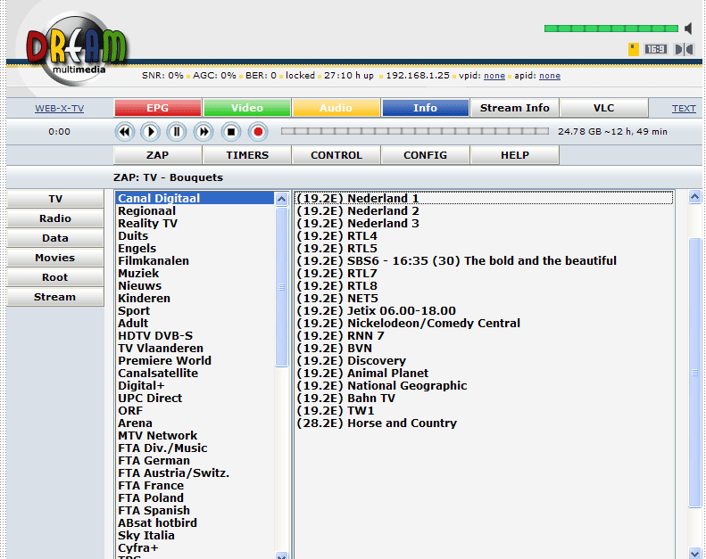Click the bouquet list scroll-up arrow
This screenshot has width=706, height=559.
[282, 199]
